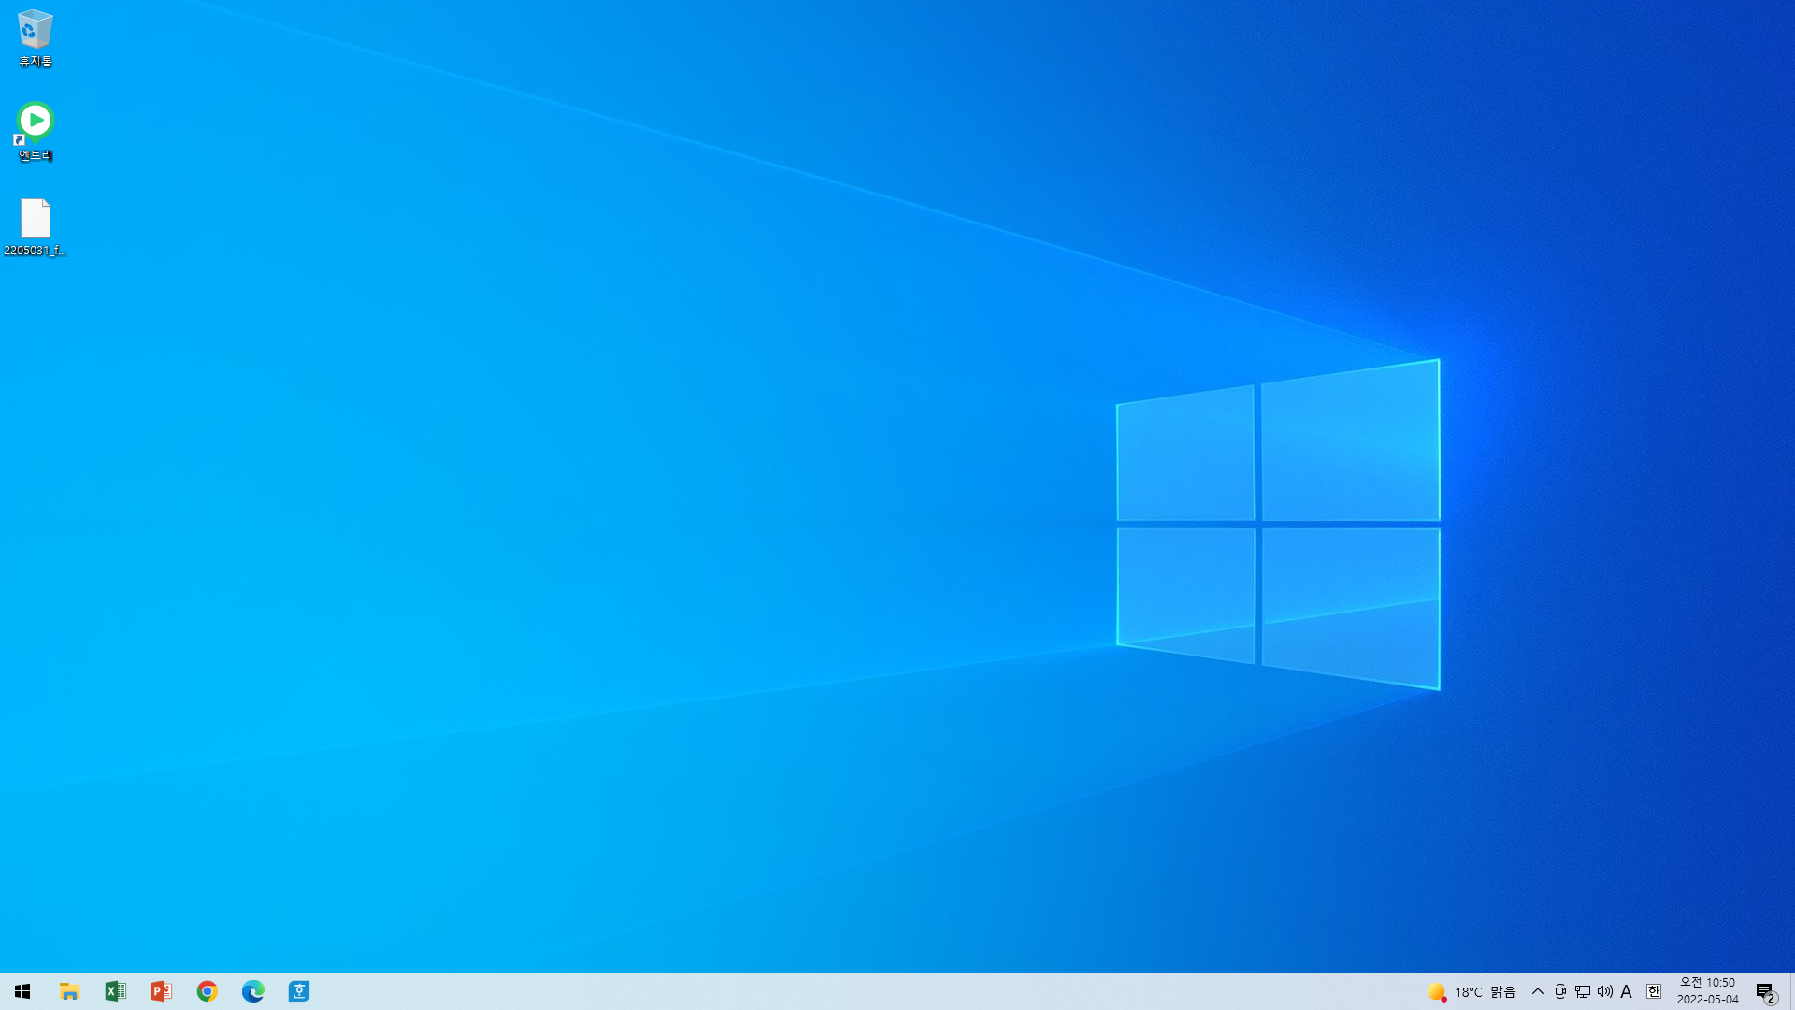Image resolution: width=1795 pixels, height=1010 pixels.
Task: Launch File Explorer from the taskbar
Action: tap(69, 991)
